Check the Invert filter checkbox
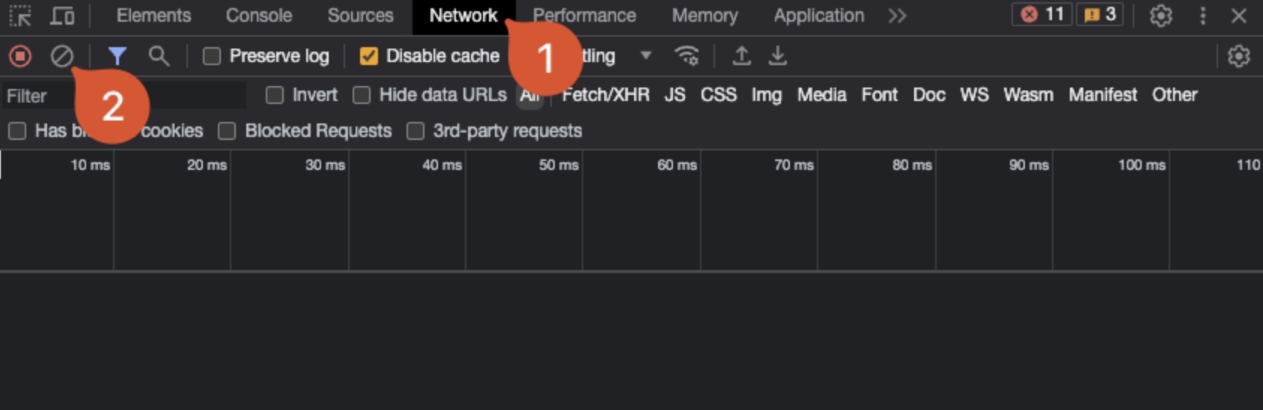The height and width of the screenshot is (410, 1263). pyautogui.click(x=275, y=95)
